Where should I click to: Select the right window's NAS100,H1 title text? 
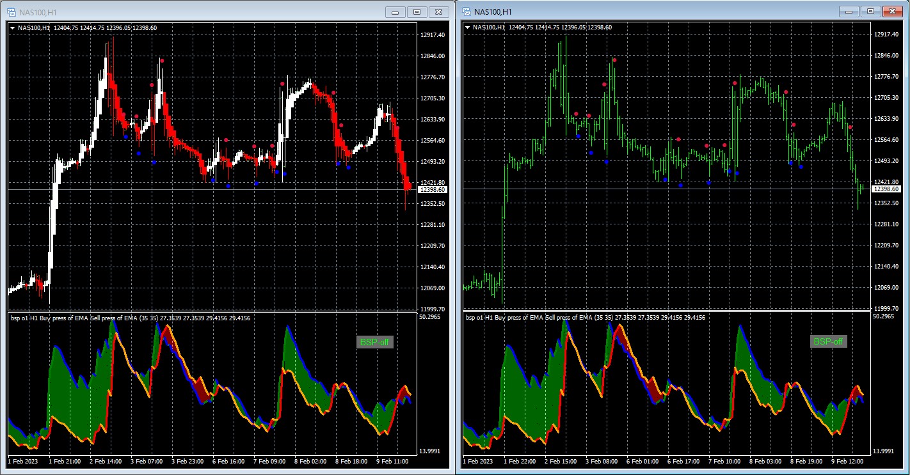493,12
